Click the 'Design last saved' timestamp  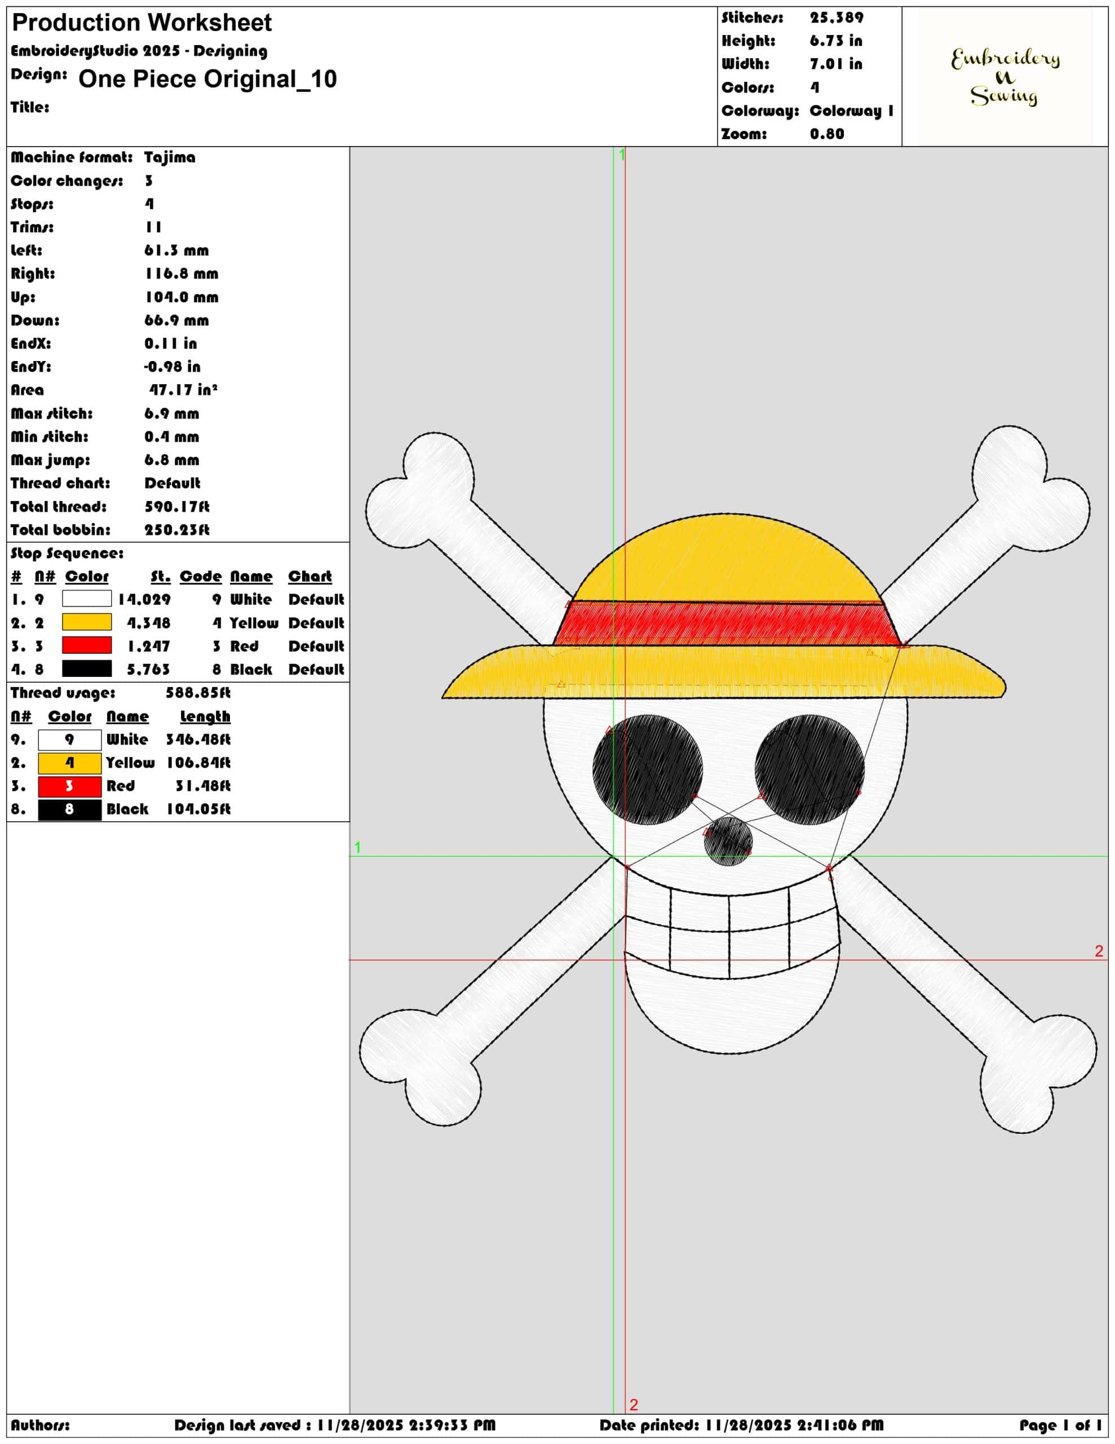point(334,1425)
